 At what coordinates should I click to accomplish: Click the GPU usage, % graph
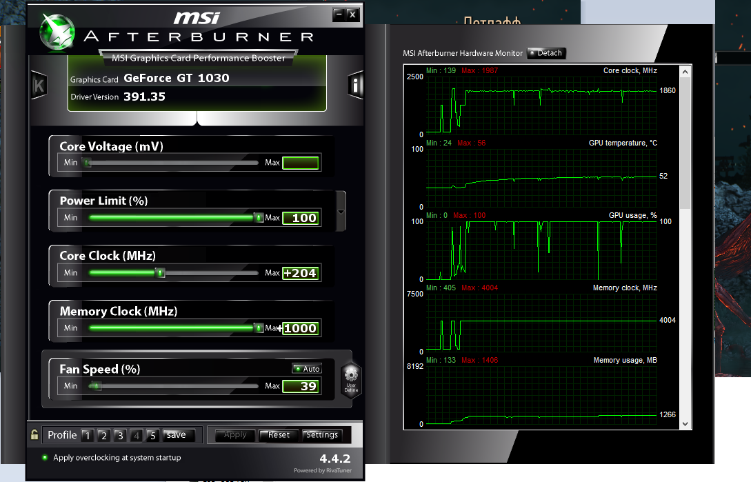541,250
